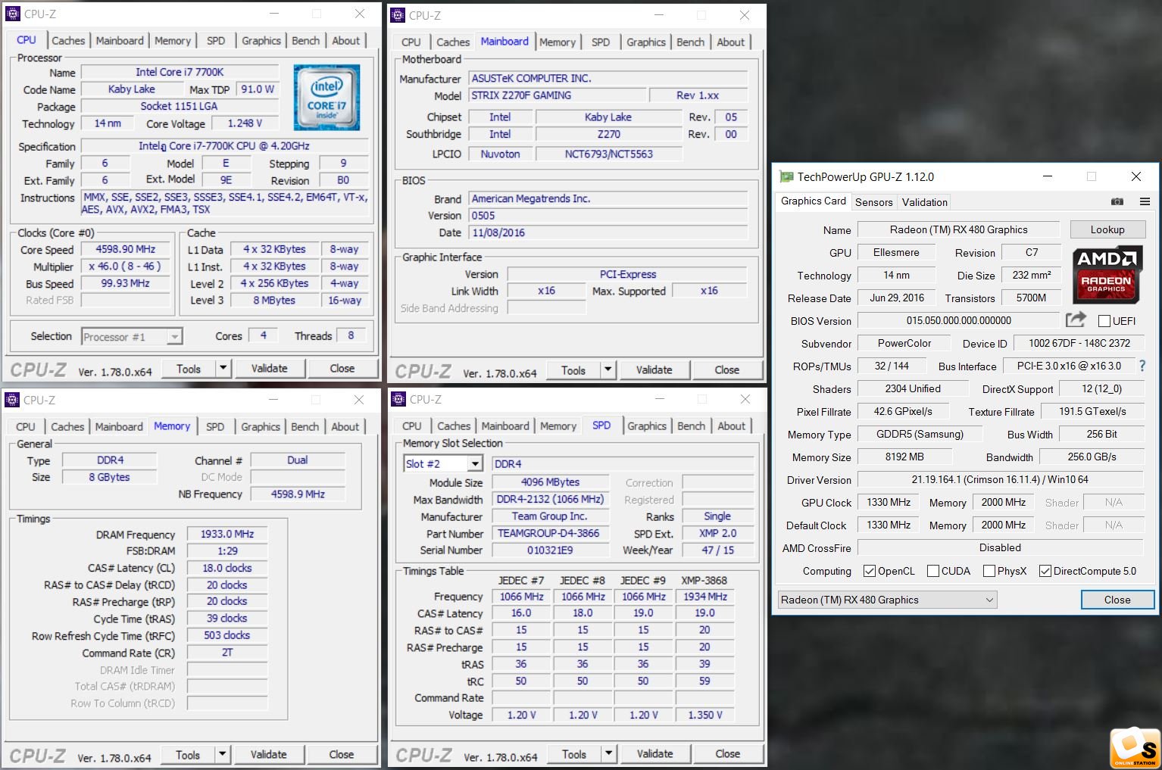Click the title bar icon of CPU-Z SPD window
The width and height of the screenshot is (1162, 770).
(x=398, y=399)
